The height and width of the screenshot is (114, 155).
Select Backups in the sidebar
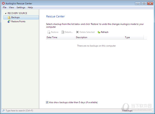click(21, 17)
